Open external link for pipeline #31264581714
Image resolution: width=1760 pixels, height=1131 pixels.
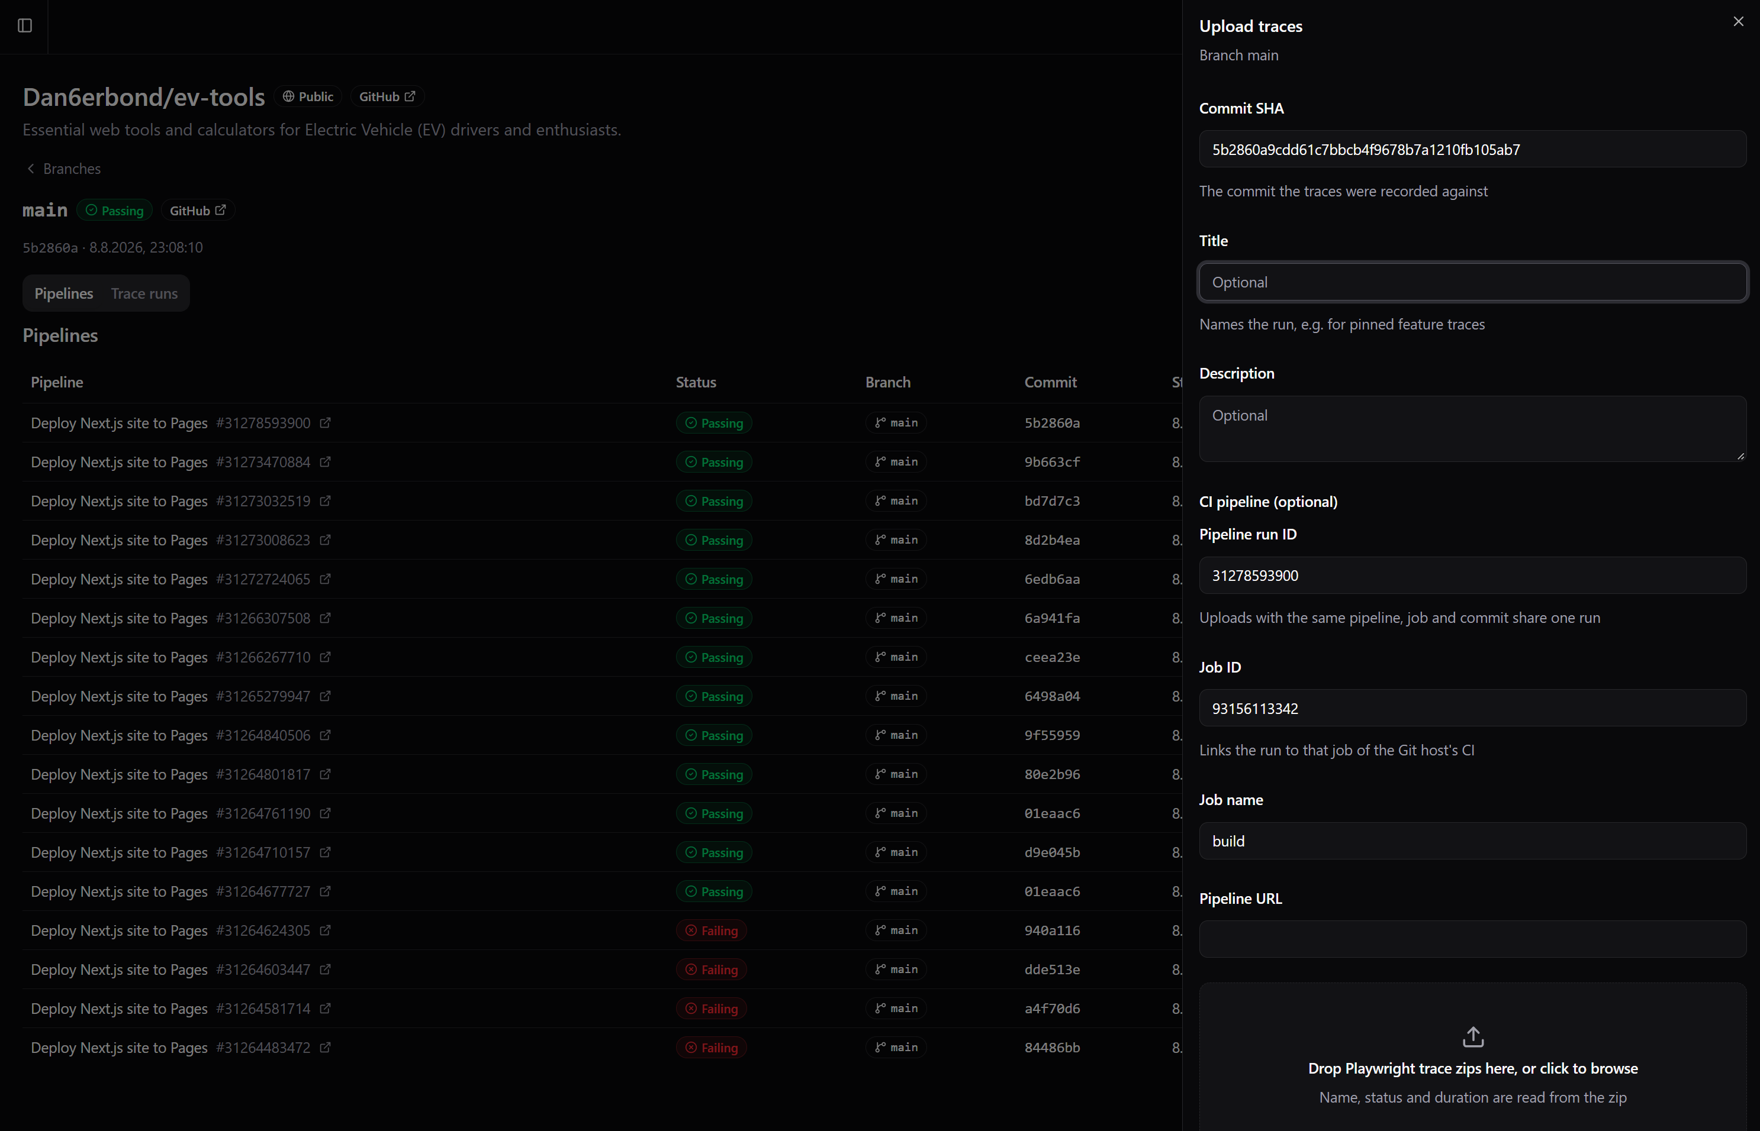click(326, 1009)
